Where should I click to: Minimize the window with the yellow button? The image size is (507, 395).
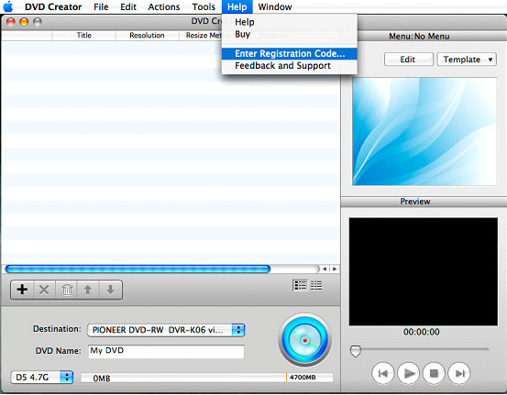click(x=24, y=22)
